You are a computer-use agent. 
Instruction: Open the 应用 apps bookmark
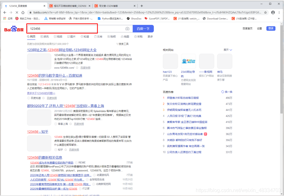coord(8,19)
